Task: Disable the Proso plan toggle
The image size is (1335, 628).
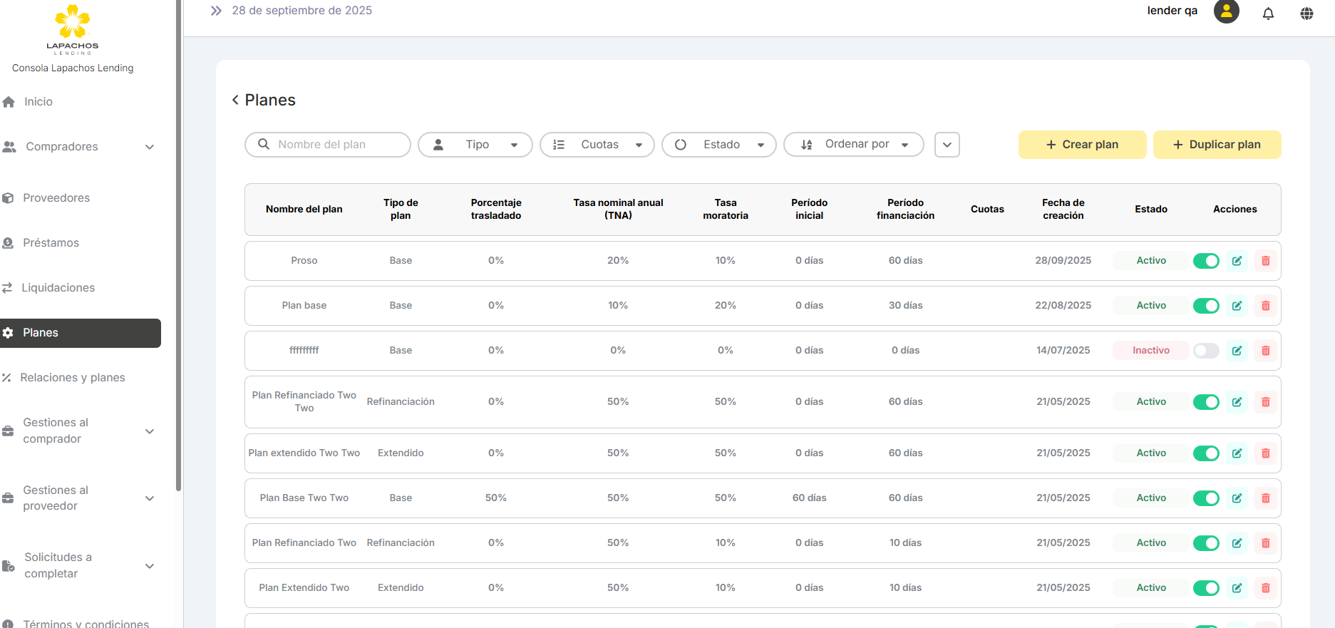Action: pos(1206,261)
